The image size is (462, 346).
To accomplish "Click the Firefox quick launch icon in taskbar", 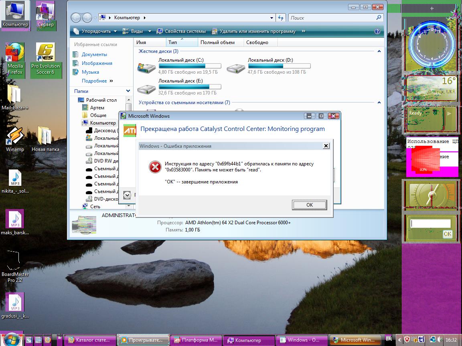I will (x=48, y=340).
